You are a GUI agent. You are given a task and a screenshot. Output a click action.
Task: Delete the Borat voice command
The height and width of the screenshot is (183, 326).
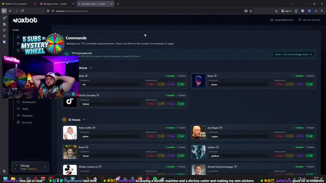(181, 147)
